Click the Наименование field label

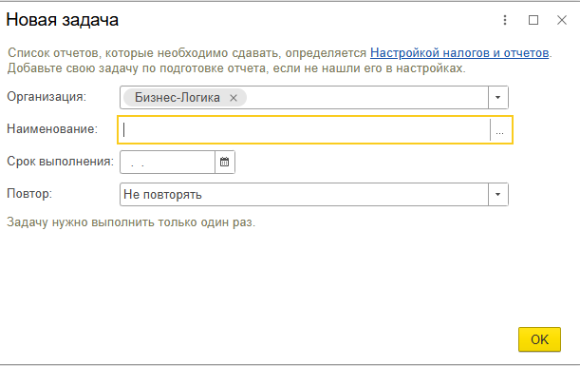52,129
